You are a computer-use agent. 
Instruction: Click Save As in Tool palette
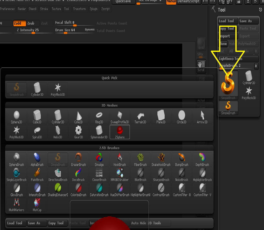(x=249, y=21)
